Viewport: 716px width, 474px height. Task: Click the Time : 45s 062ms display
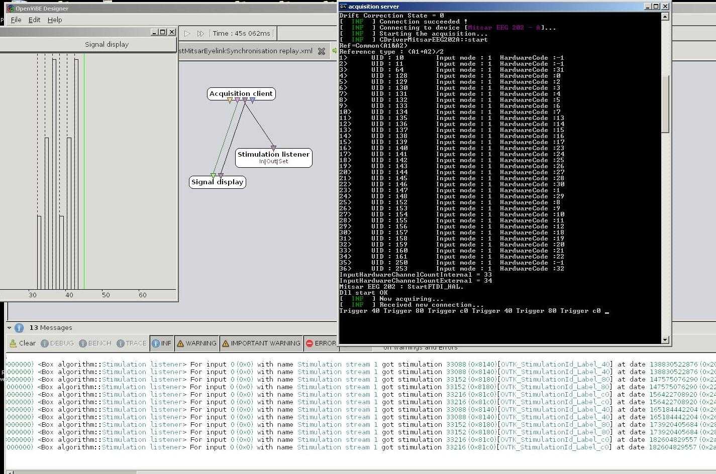click(241, 33)
